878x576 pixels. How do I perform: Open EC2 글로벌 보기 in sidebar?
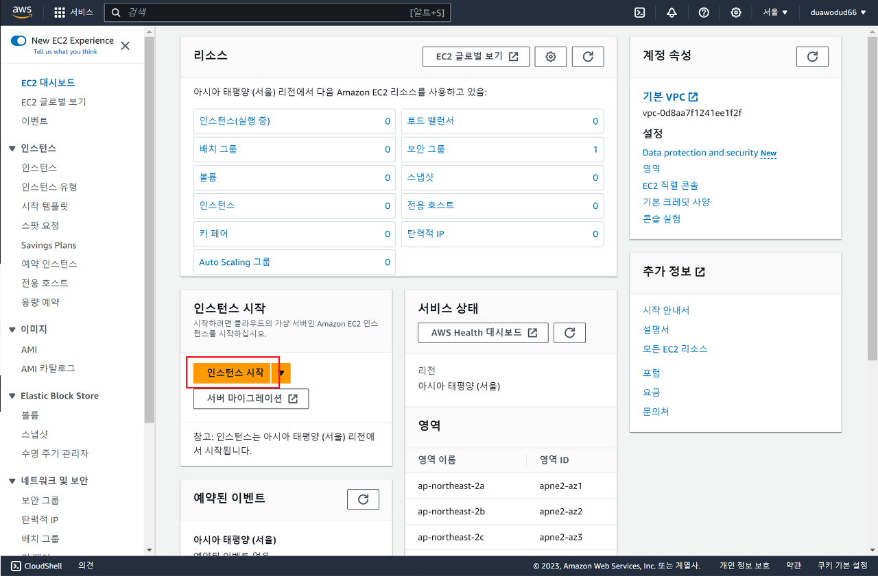tap(54, 102)
